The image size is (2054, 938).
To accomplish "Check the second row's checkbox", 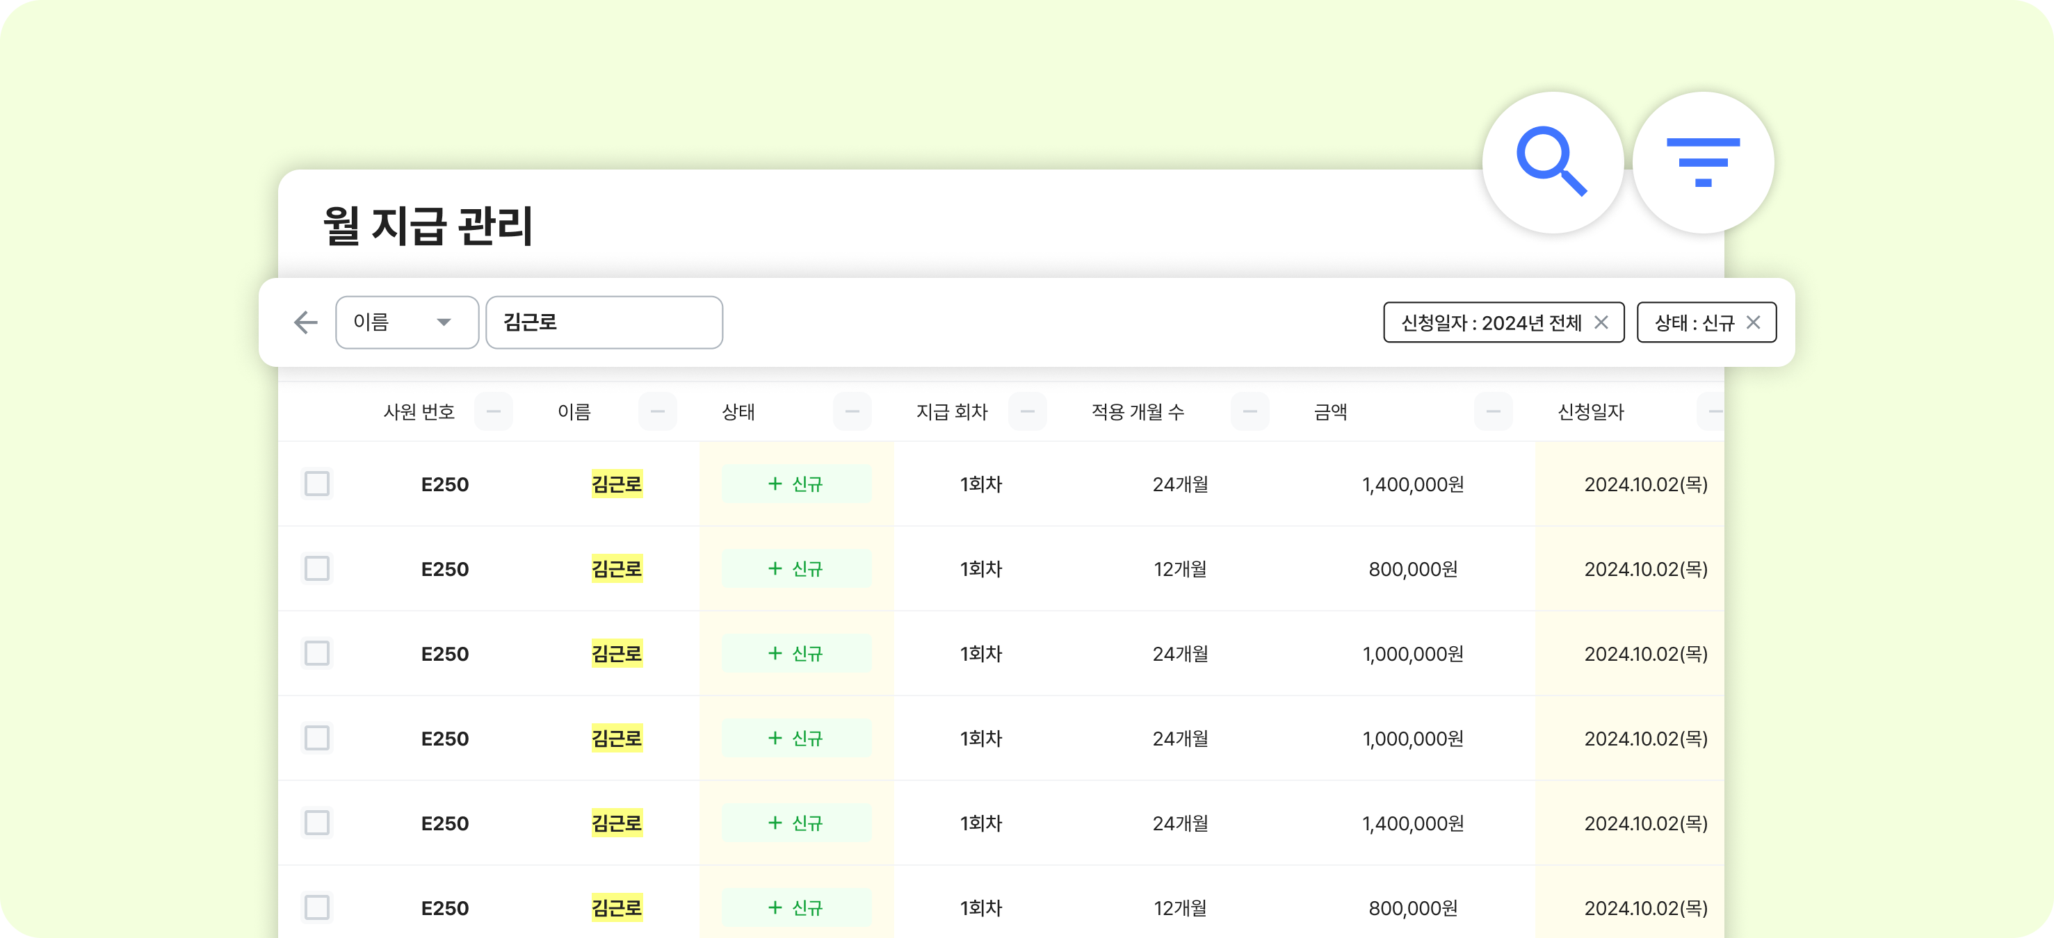I will [x=316, y=568].
